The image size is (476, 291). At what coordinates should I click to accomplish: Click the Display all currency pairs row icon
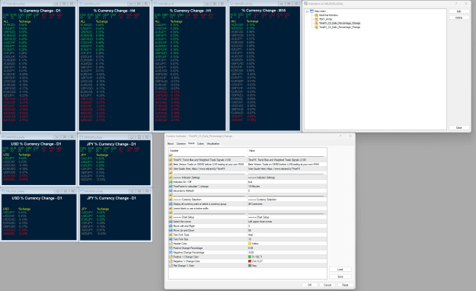171,204
